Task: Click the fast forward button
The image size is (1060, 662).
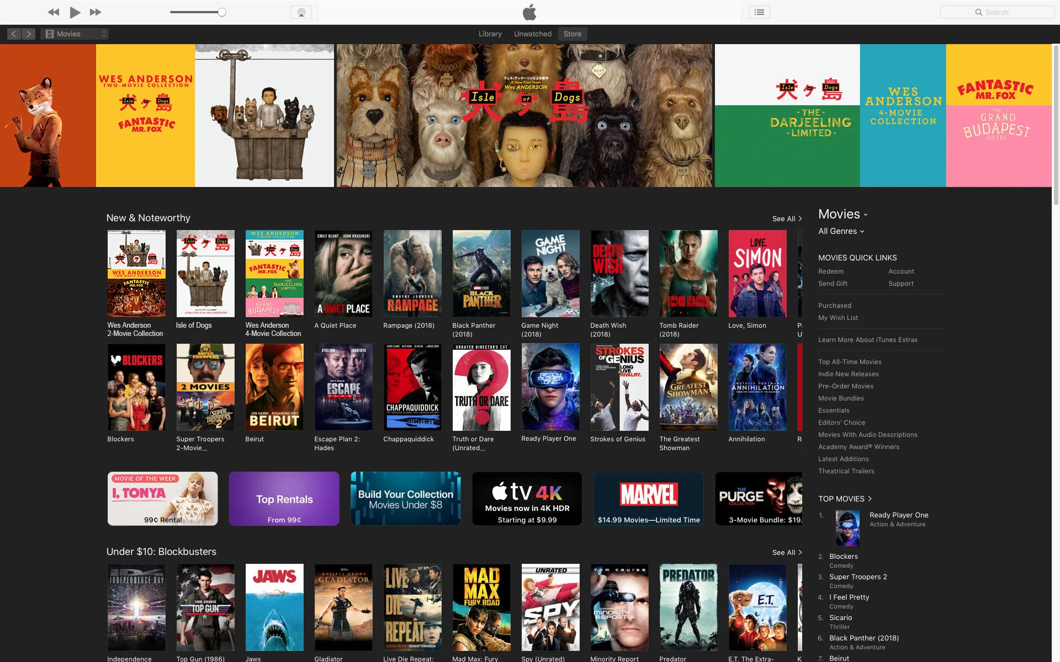Action: (x=96, y=12)
